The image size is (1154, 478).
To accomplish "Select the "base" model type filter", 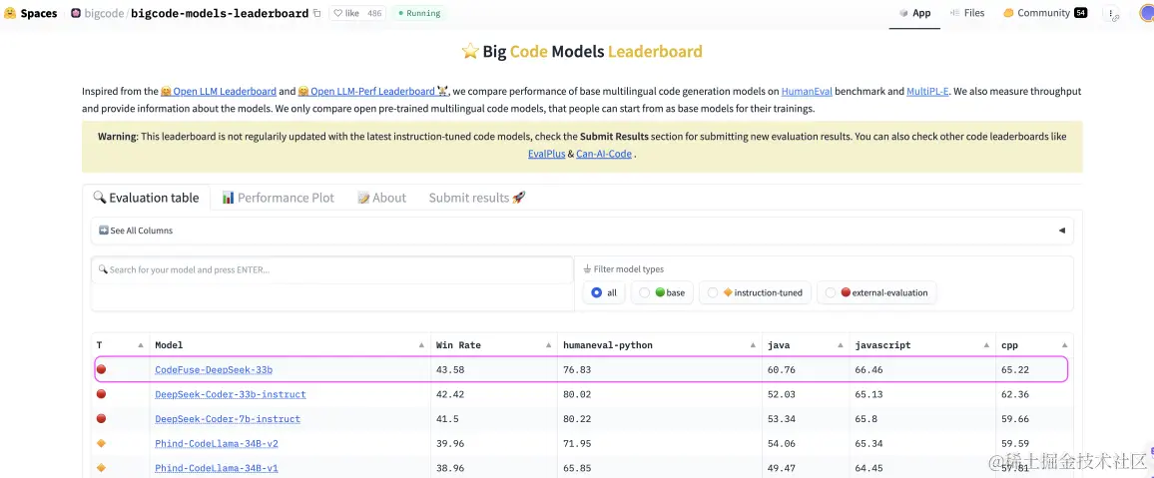I will 645,292.
